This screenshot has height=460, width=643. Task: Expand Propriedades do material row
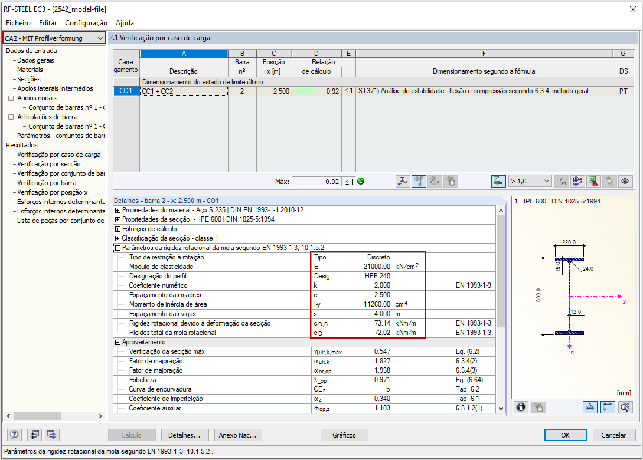pos(117,210)
